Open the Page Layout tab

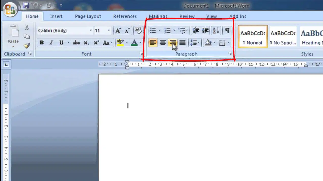88,16
